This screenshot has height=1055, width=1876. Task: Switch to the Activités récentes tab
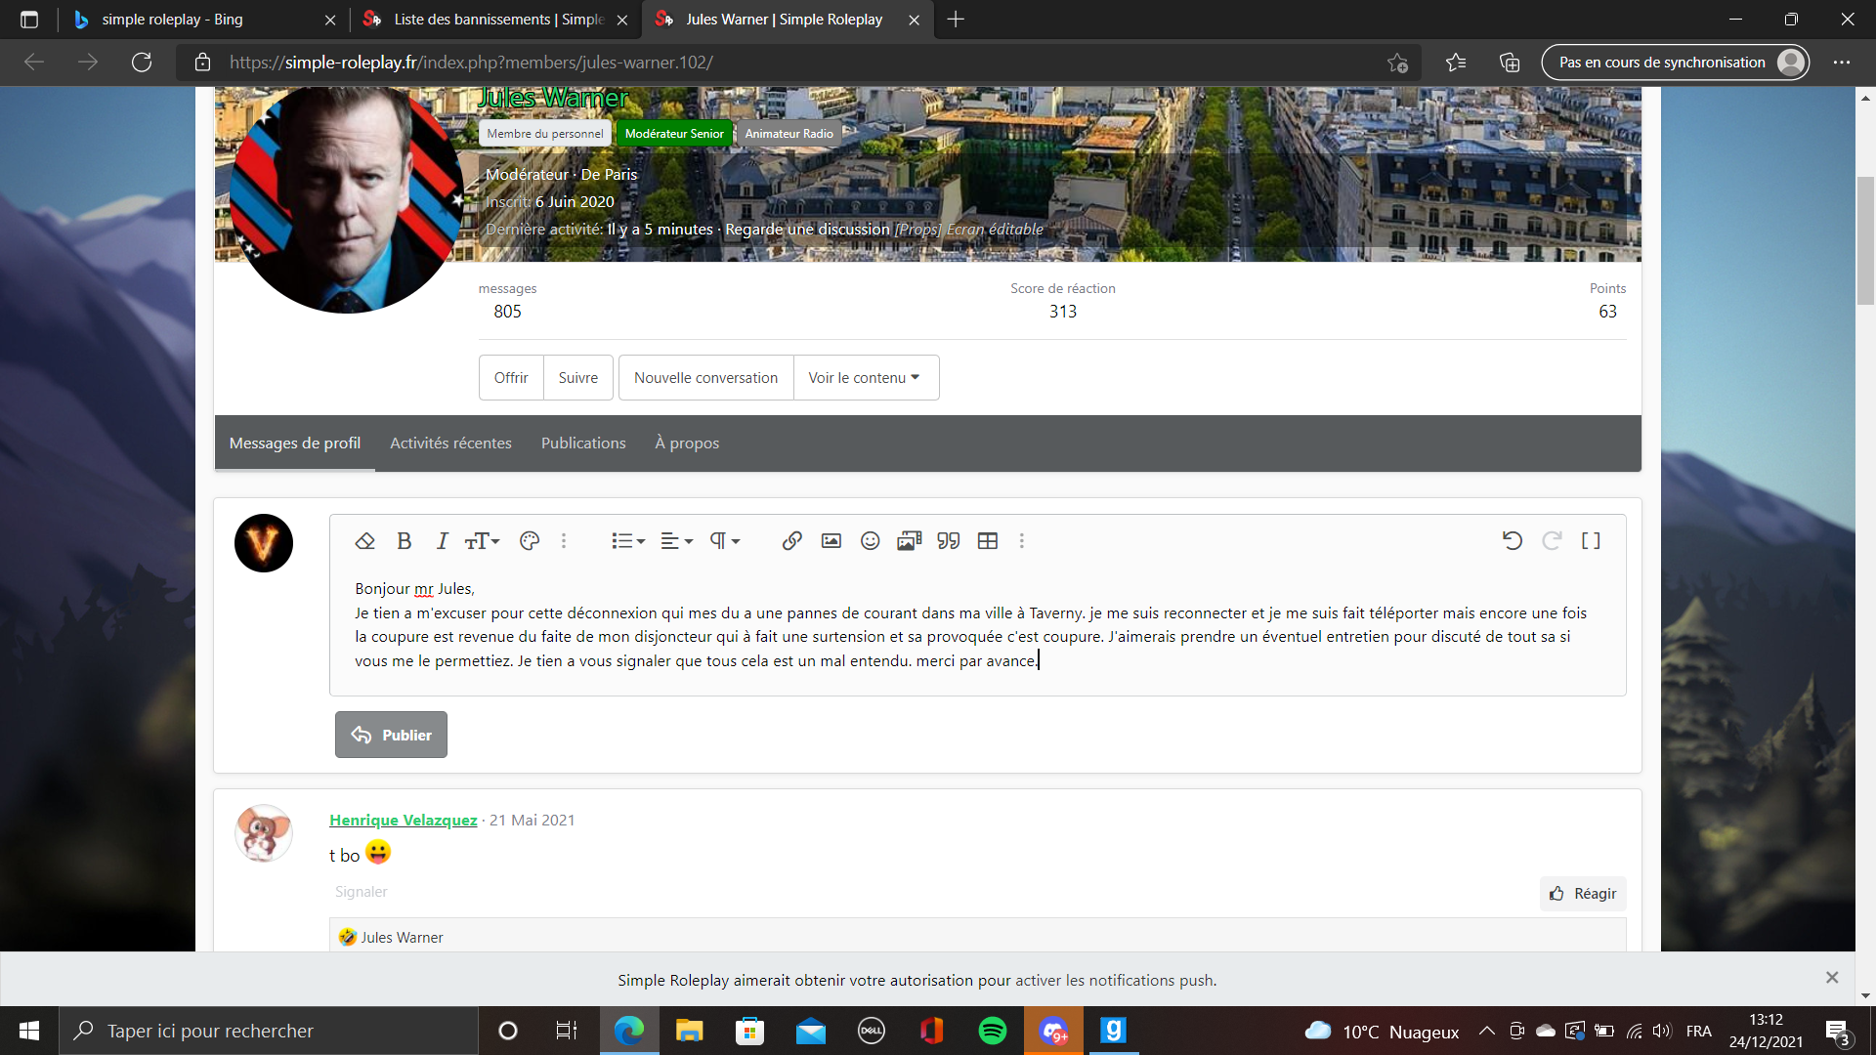point(450,443)
